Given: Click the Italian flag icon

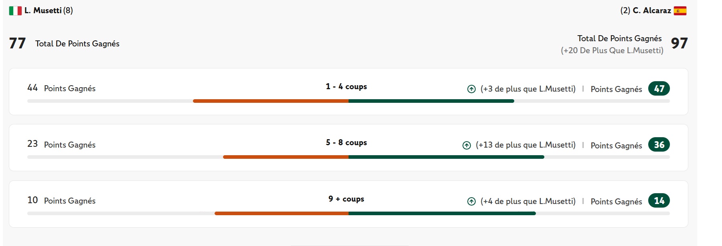Looking at the screenshot, I should point(15,11).
